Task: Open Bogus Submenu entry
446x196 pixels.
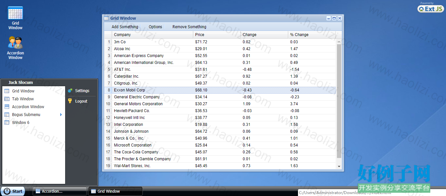Action: point(33,115)
